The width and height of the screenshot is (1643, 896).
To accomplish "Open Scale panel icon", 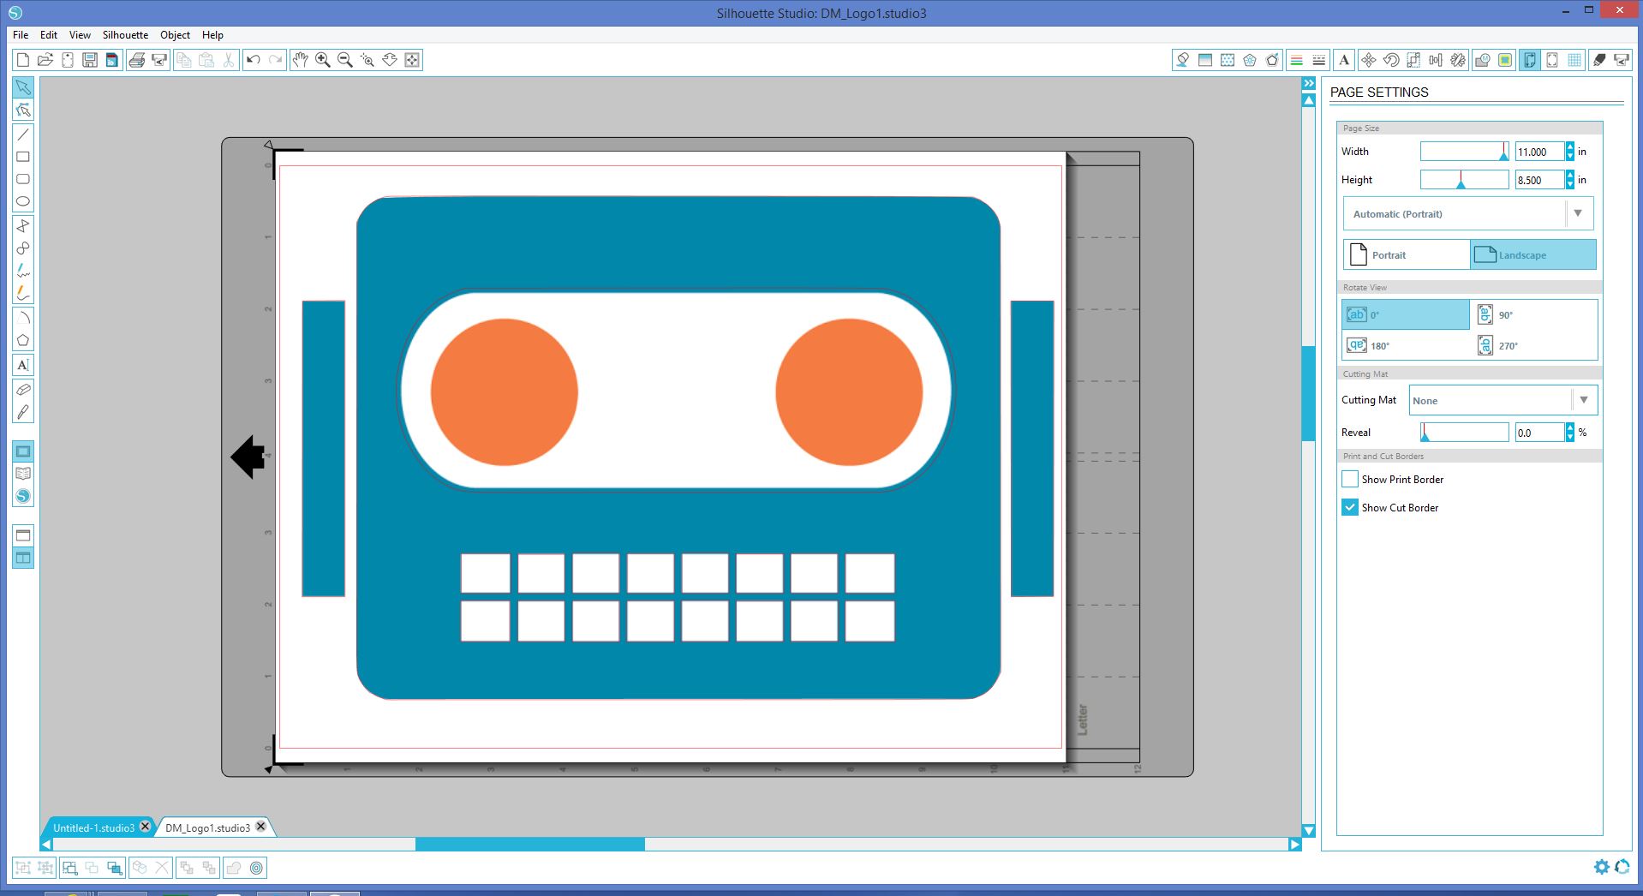I will 1413,60.
